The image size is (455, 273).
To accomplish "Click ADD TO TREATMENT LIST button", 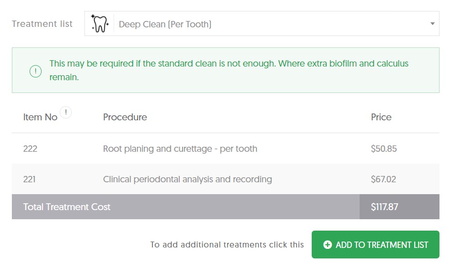I will click(376, 245).
